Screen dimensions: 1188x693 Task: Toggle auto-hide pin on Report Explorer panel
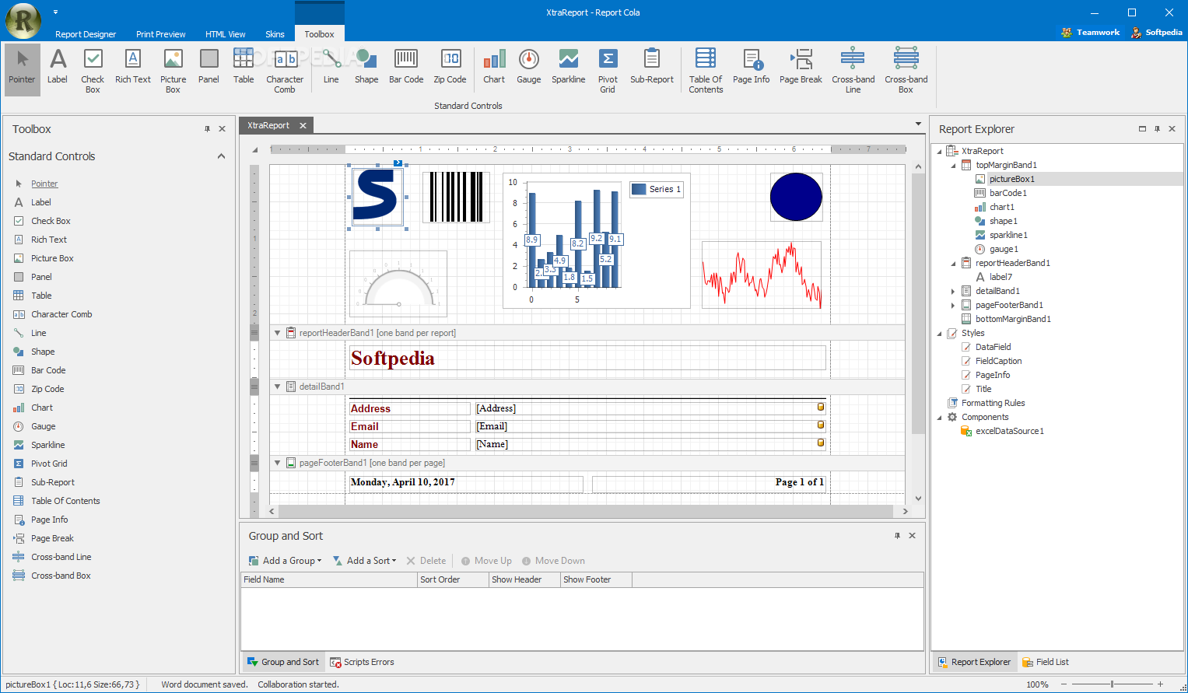[x=1157, y=129]
